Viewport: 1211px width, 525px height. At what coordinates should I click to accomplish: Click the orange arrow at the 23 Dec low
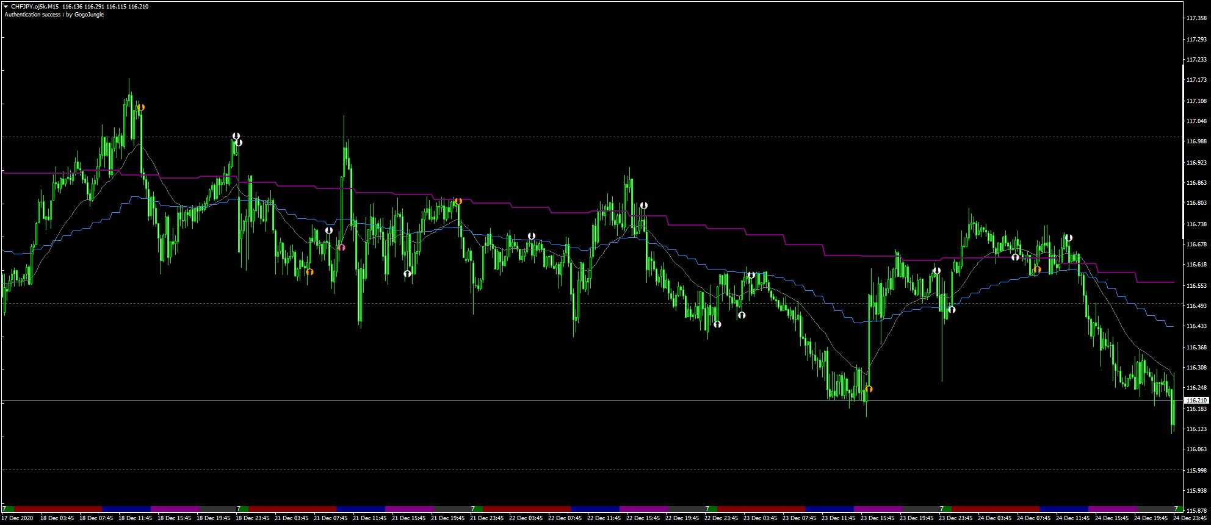coord(869,389)
